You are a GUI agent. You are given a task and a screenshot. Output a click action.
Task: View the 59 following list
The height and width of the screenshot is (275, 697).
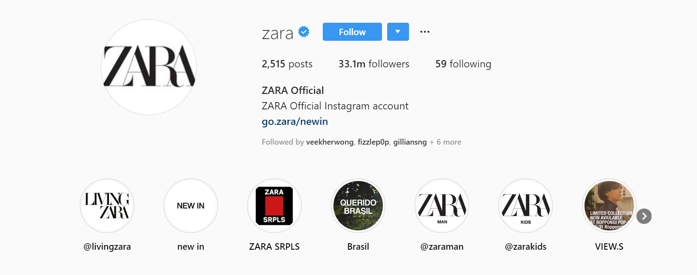pos(463,64)
